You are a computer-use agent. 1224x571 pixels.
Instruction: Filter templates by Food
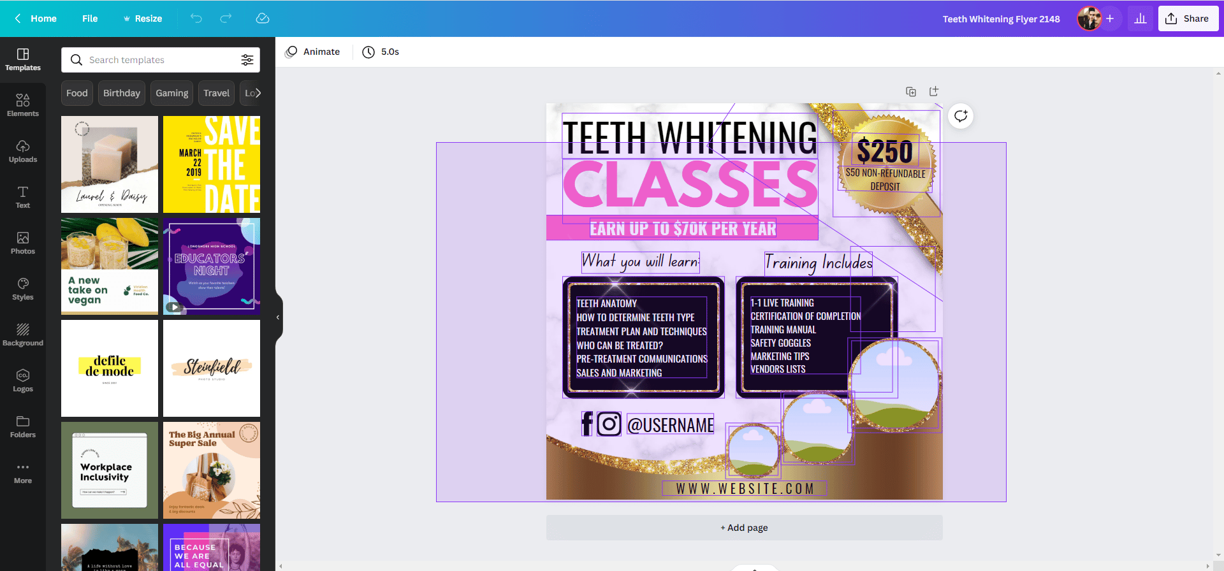tap(77, 93)
